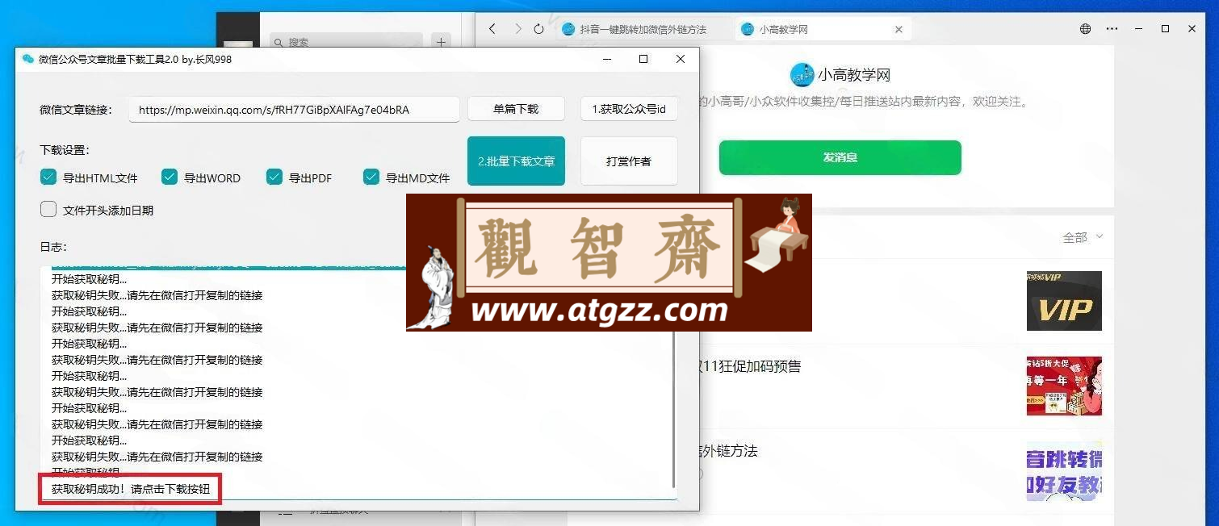Click the background search box 搜索
1219x526 pixels.
click(346, 42)
